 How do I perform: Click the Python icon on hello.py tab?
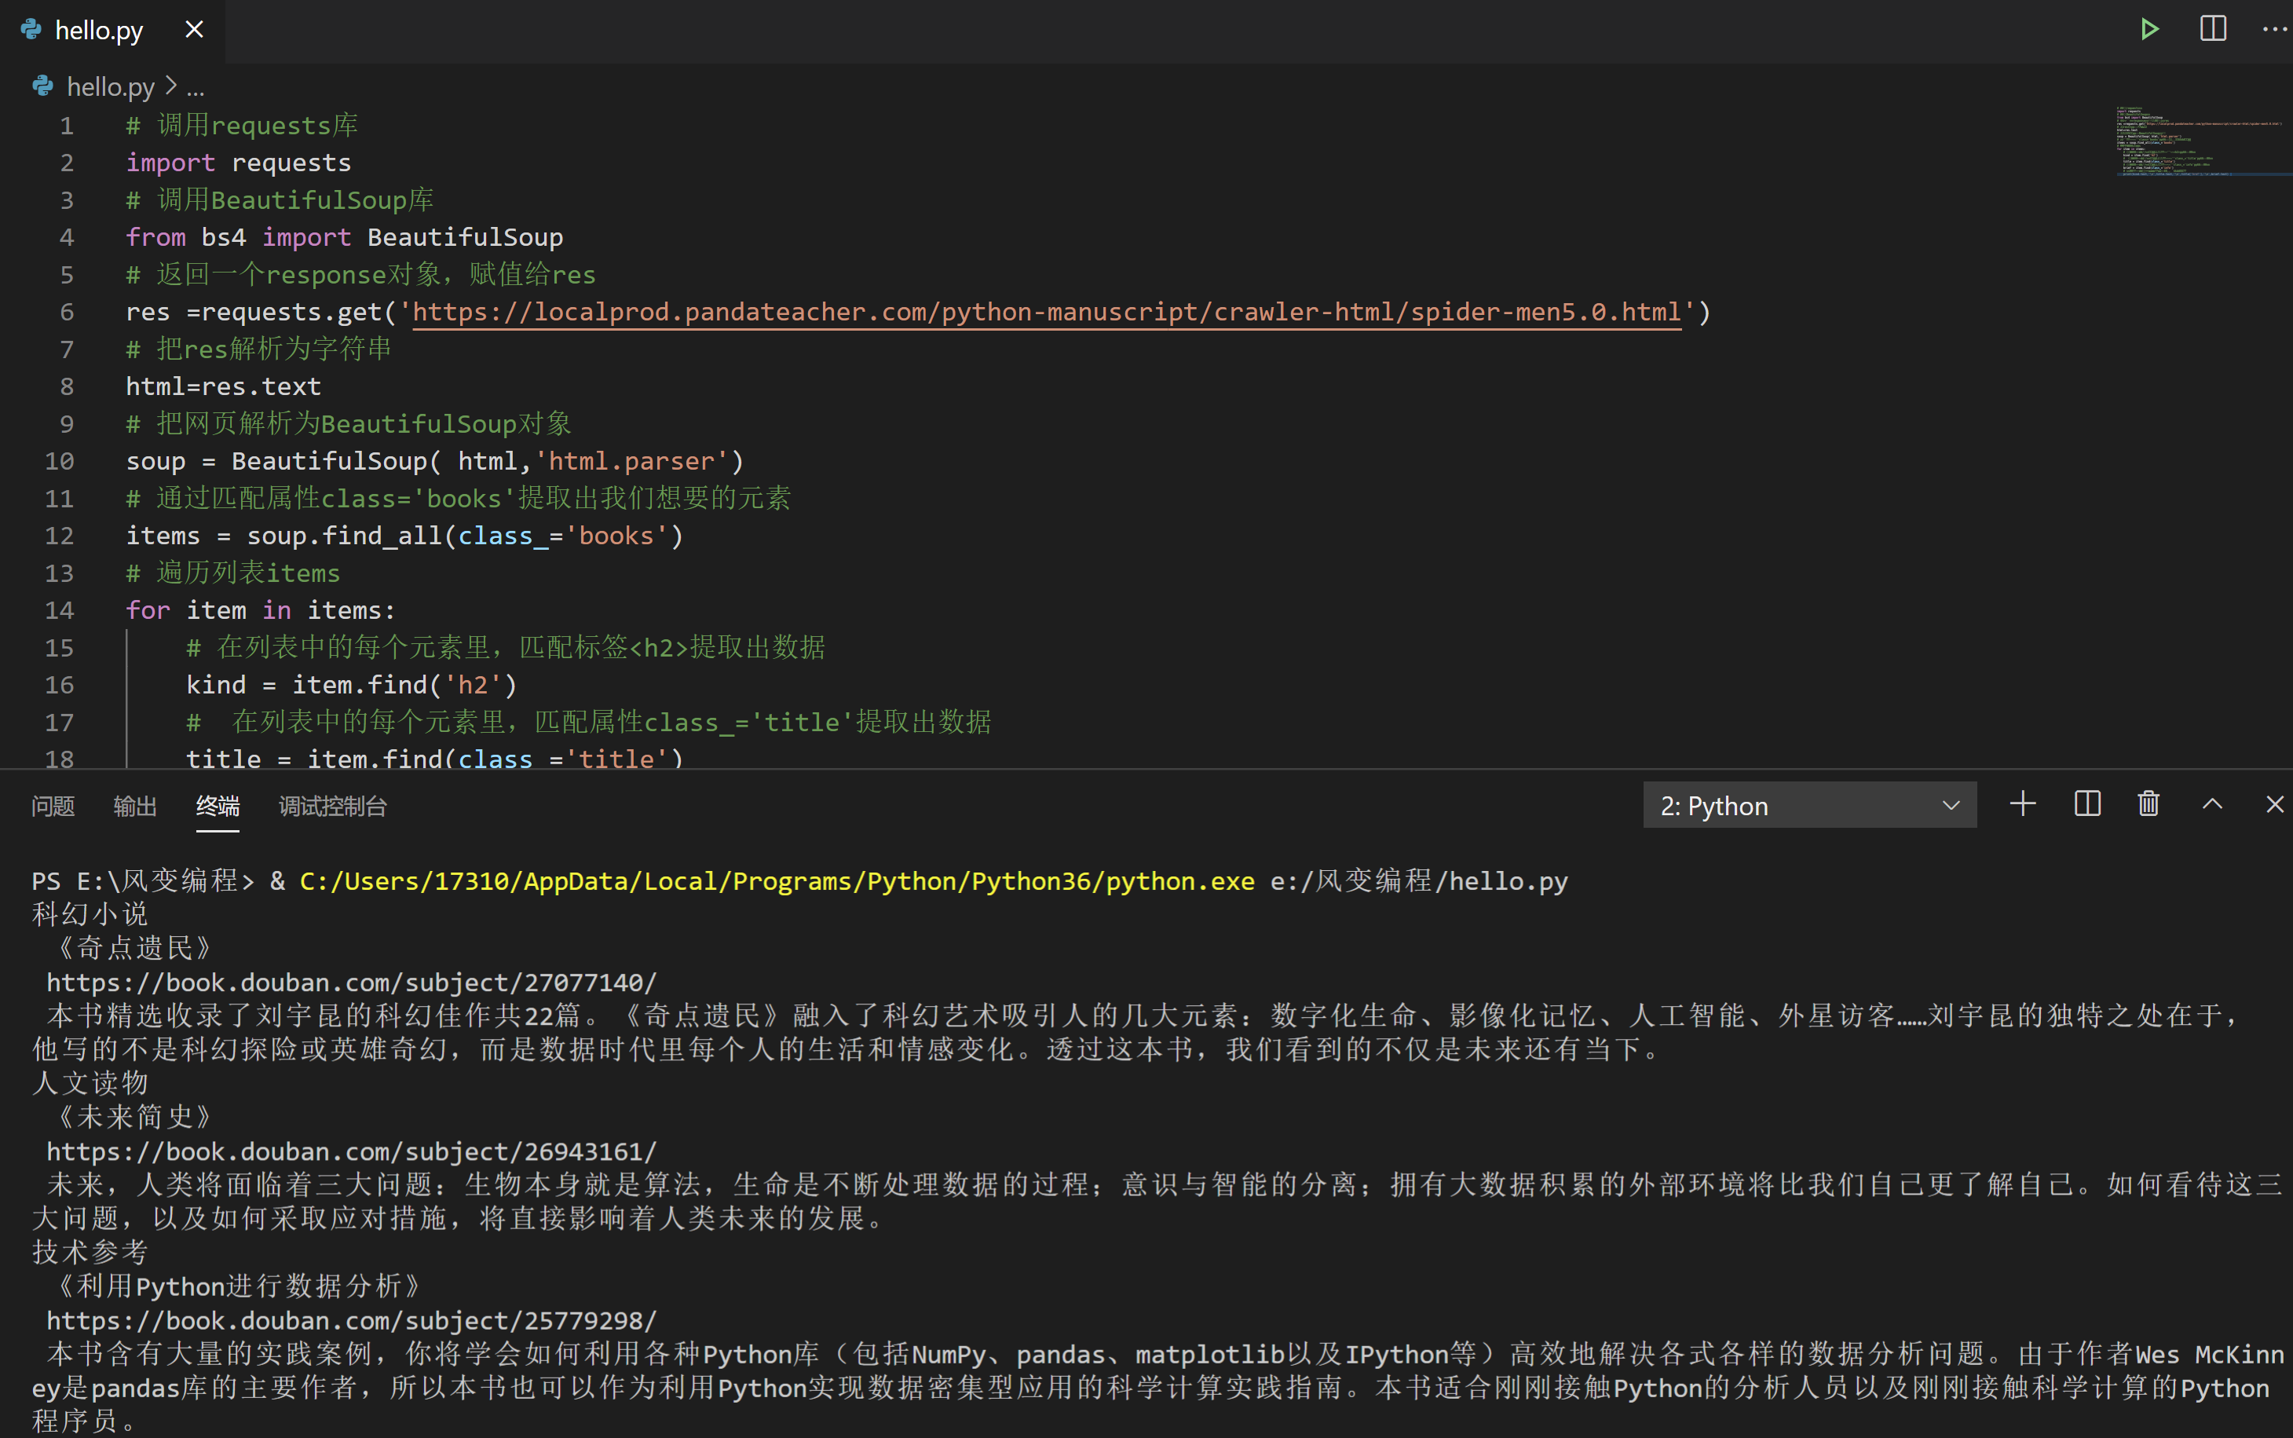pos(31,30)
